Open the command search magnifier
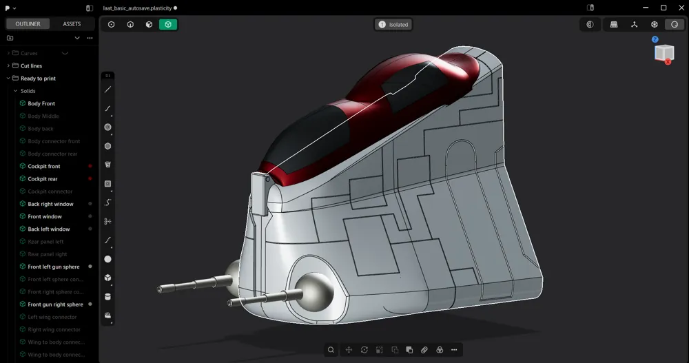The width and height of the screenshot is (689, 363). tap(331, 350)
